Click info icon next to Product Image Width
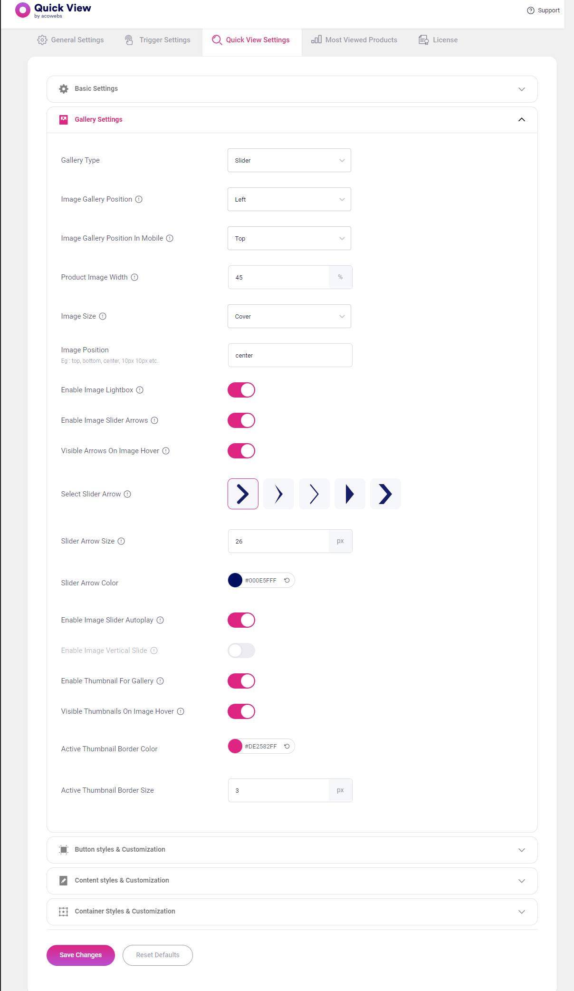This screenshot has height=991, width=574. pos(134,277)
